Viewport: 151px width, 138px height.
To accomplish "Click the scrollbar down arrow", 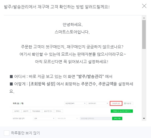I will pos(144,118).
